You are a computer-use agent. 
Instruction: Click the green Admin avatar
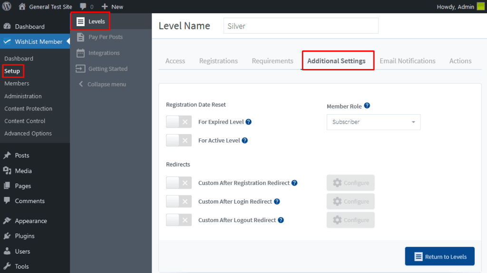tap(481, 7)
